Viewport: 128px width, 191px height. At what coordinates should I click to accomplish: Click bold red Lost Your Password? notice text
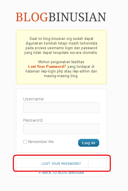[47, 66]
